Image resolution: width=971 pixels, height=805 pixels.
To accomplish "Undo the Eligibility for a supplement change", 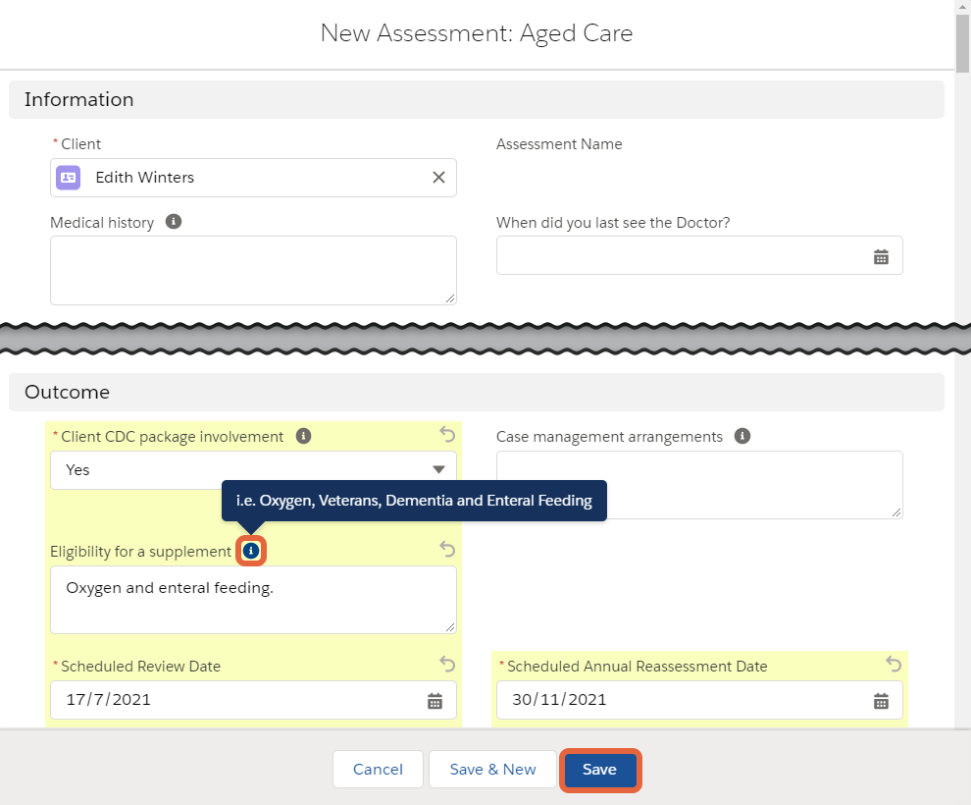I will 447,549.
